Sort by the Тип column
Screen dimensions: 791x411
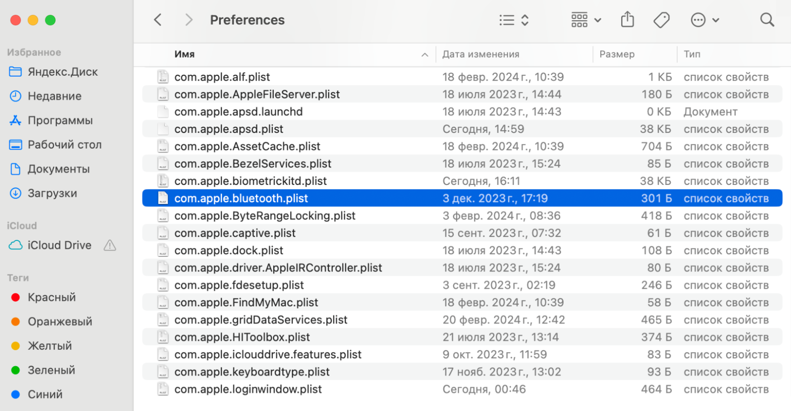click(x=692, y=54)
